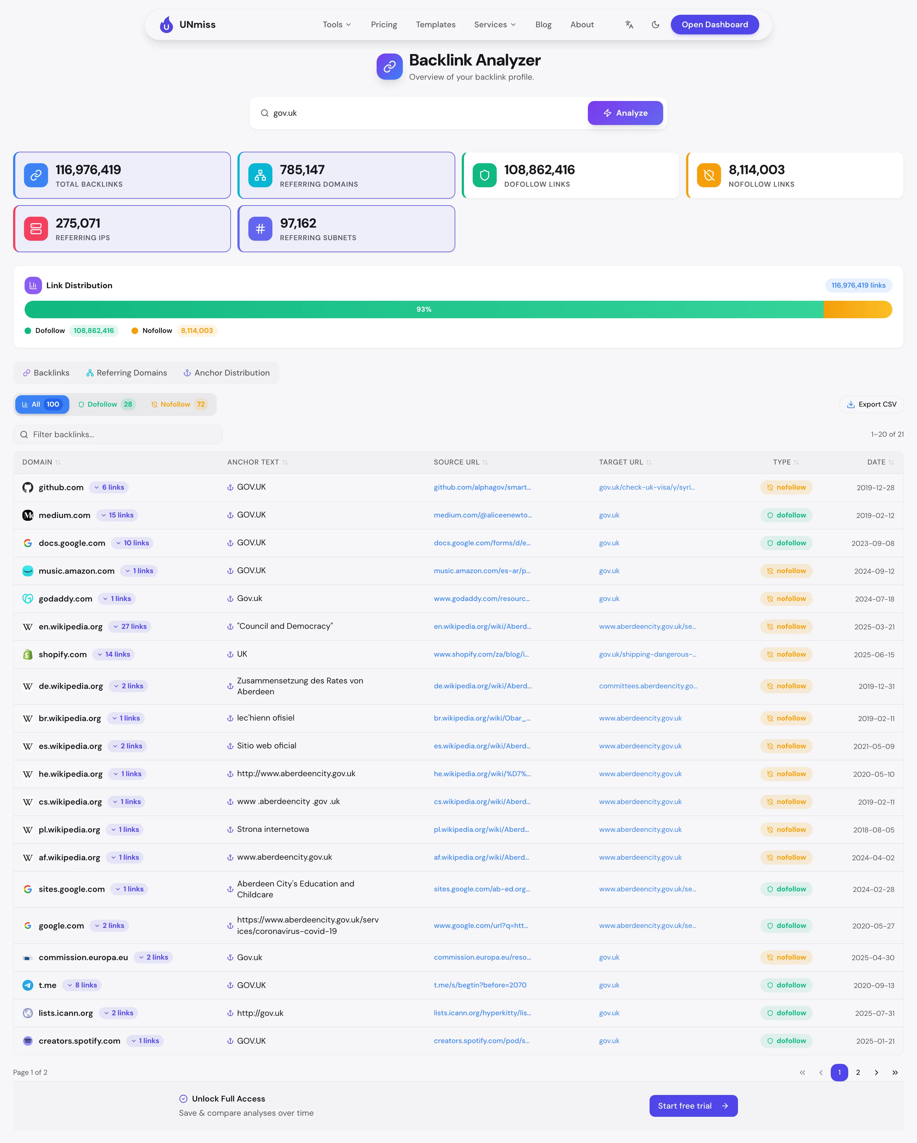The image size is (917, 1143).
Task: Expand github.com 6 links
Action: point(109,487)
